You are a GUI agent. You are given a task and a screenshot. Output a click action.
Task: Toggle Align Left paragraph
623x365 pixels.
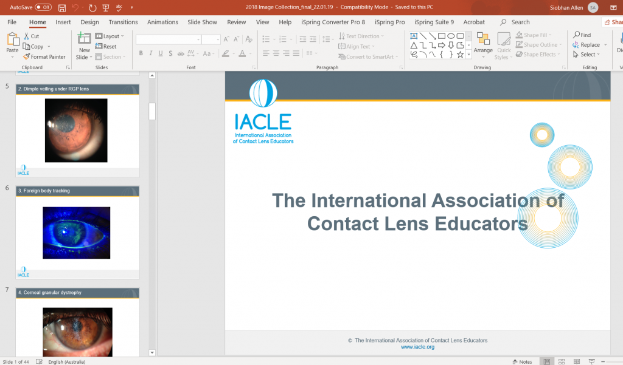tap(266, 53)
